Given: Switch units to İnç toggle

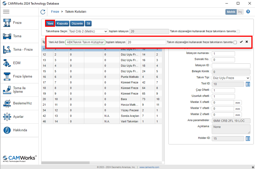Looking at the screenshot, I should [x=240, y=12].
